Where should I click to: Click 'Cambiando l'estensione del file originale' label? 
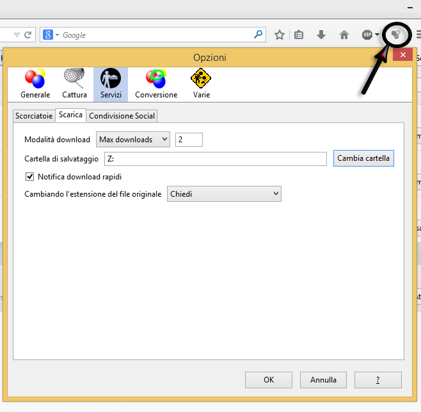[x=93, y=194]
